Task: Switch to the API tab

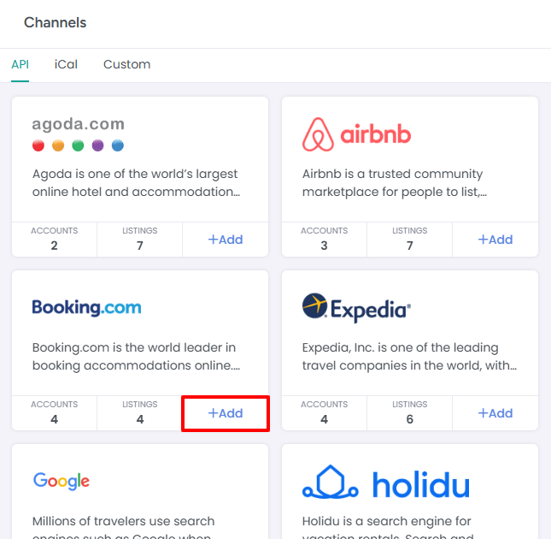Action: [20, 64]
